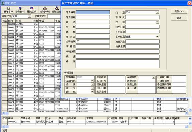Click the 备注 multiline text area
Viewport: 192px width, 132px height.
[118, 64]
